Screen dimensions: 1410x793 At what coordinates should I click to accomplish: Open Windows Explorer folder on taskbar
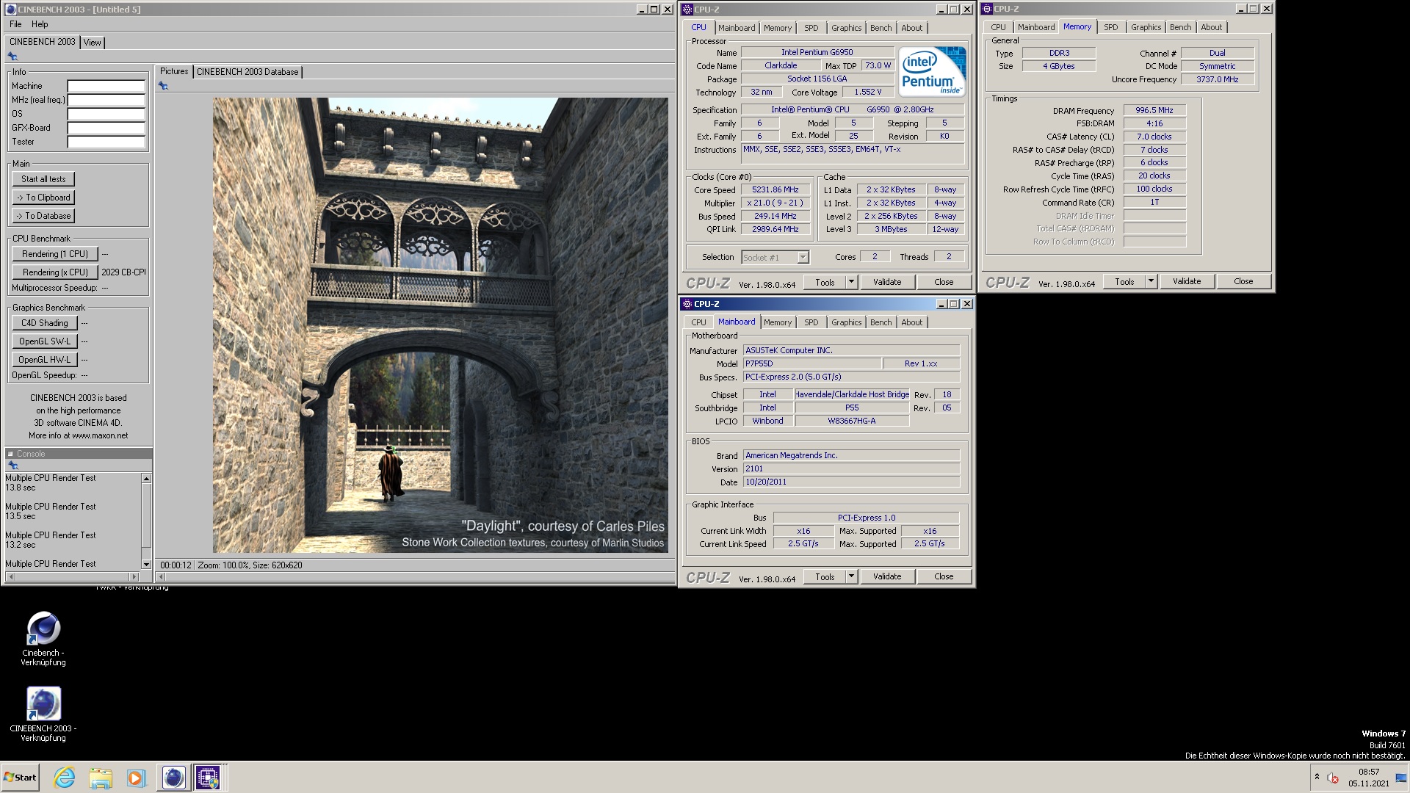[101, 778]
